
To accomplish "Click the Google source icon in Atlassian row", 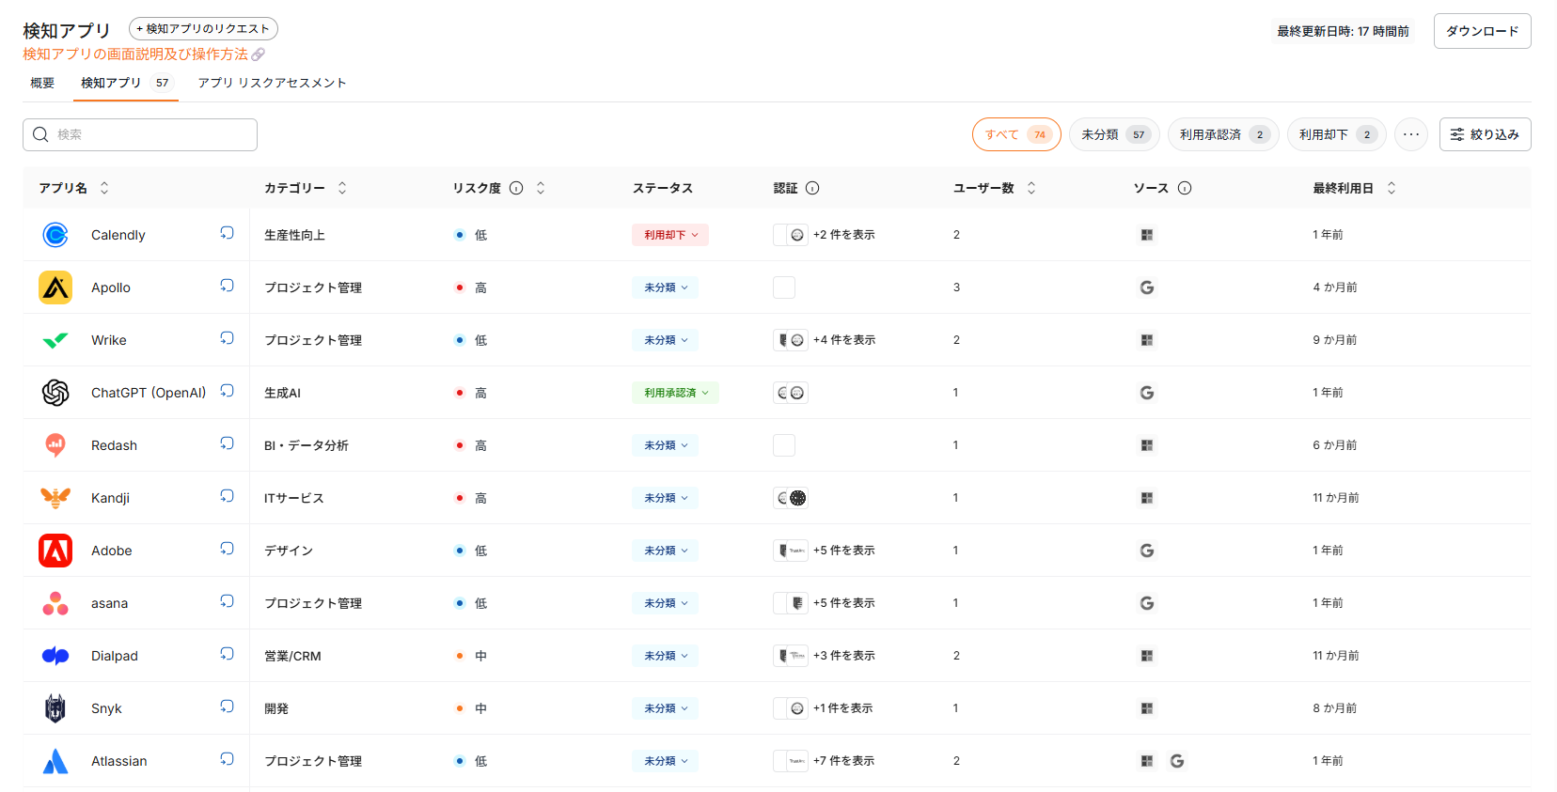I will 1177,761.
